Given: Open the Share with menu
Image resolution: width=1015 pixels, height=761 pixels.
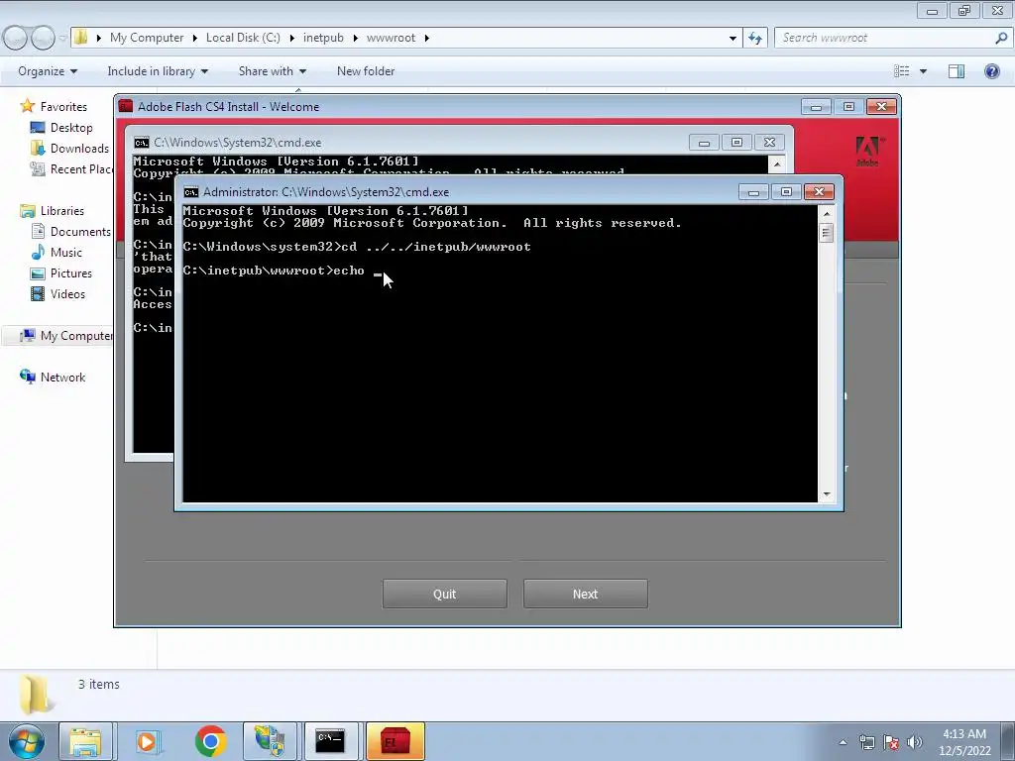Looking at the screenshot, I should tap(272, 71).
